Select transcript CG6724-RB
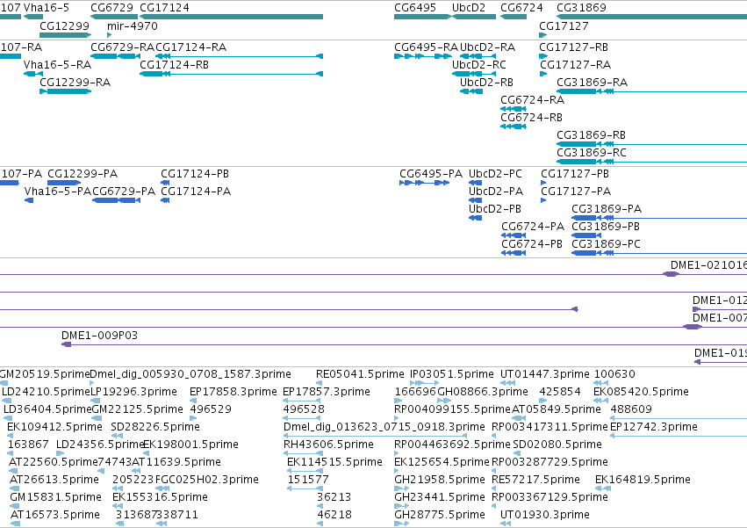The image size is (747, 528). tap(514, 127)
